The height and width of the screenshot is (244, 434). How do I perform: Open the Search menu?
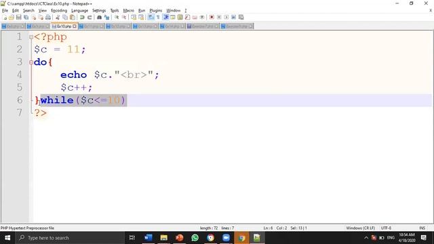28,11
